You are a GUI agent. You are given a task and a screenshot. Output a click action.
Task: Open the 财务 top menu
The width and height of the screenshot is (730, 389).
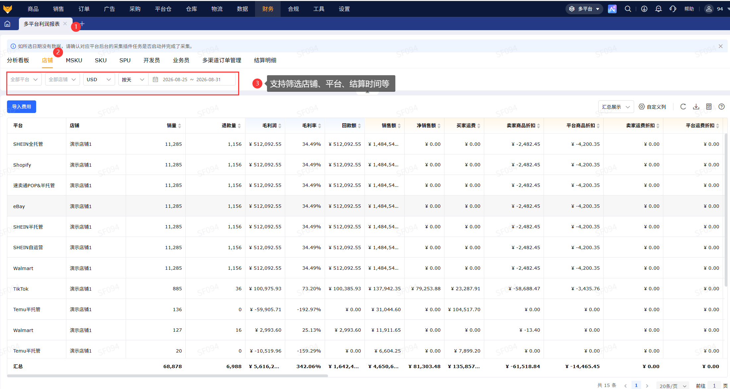pos(268,9)
